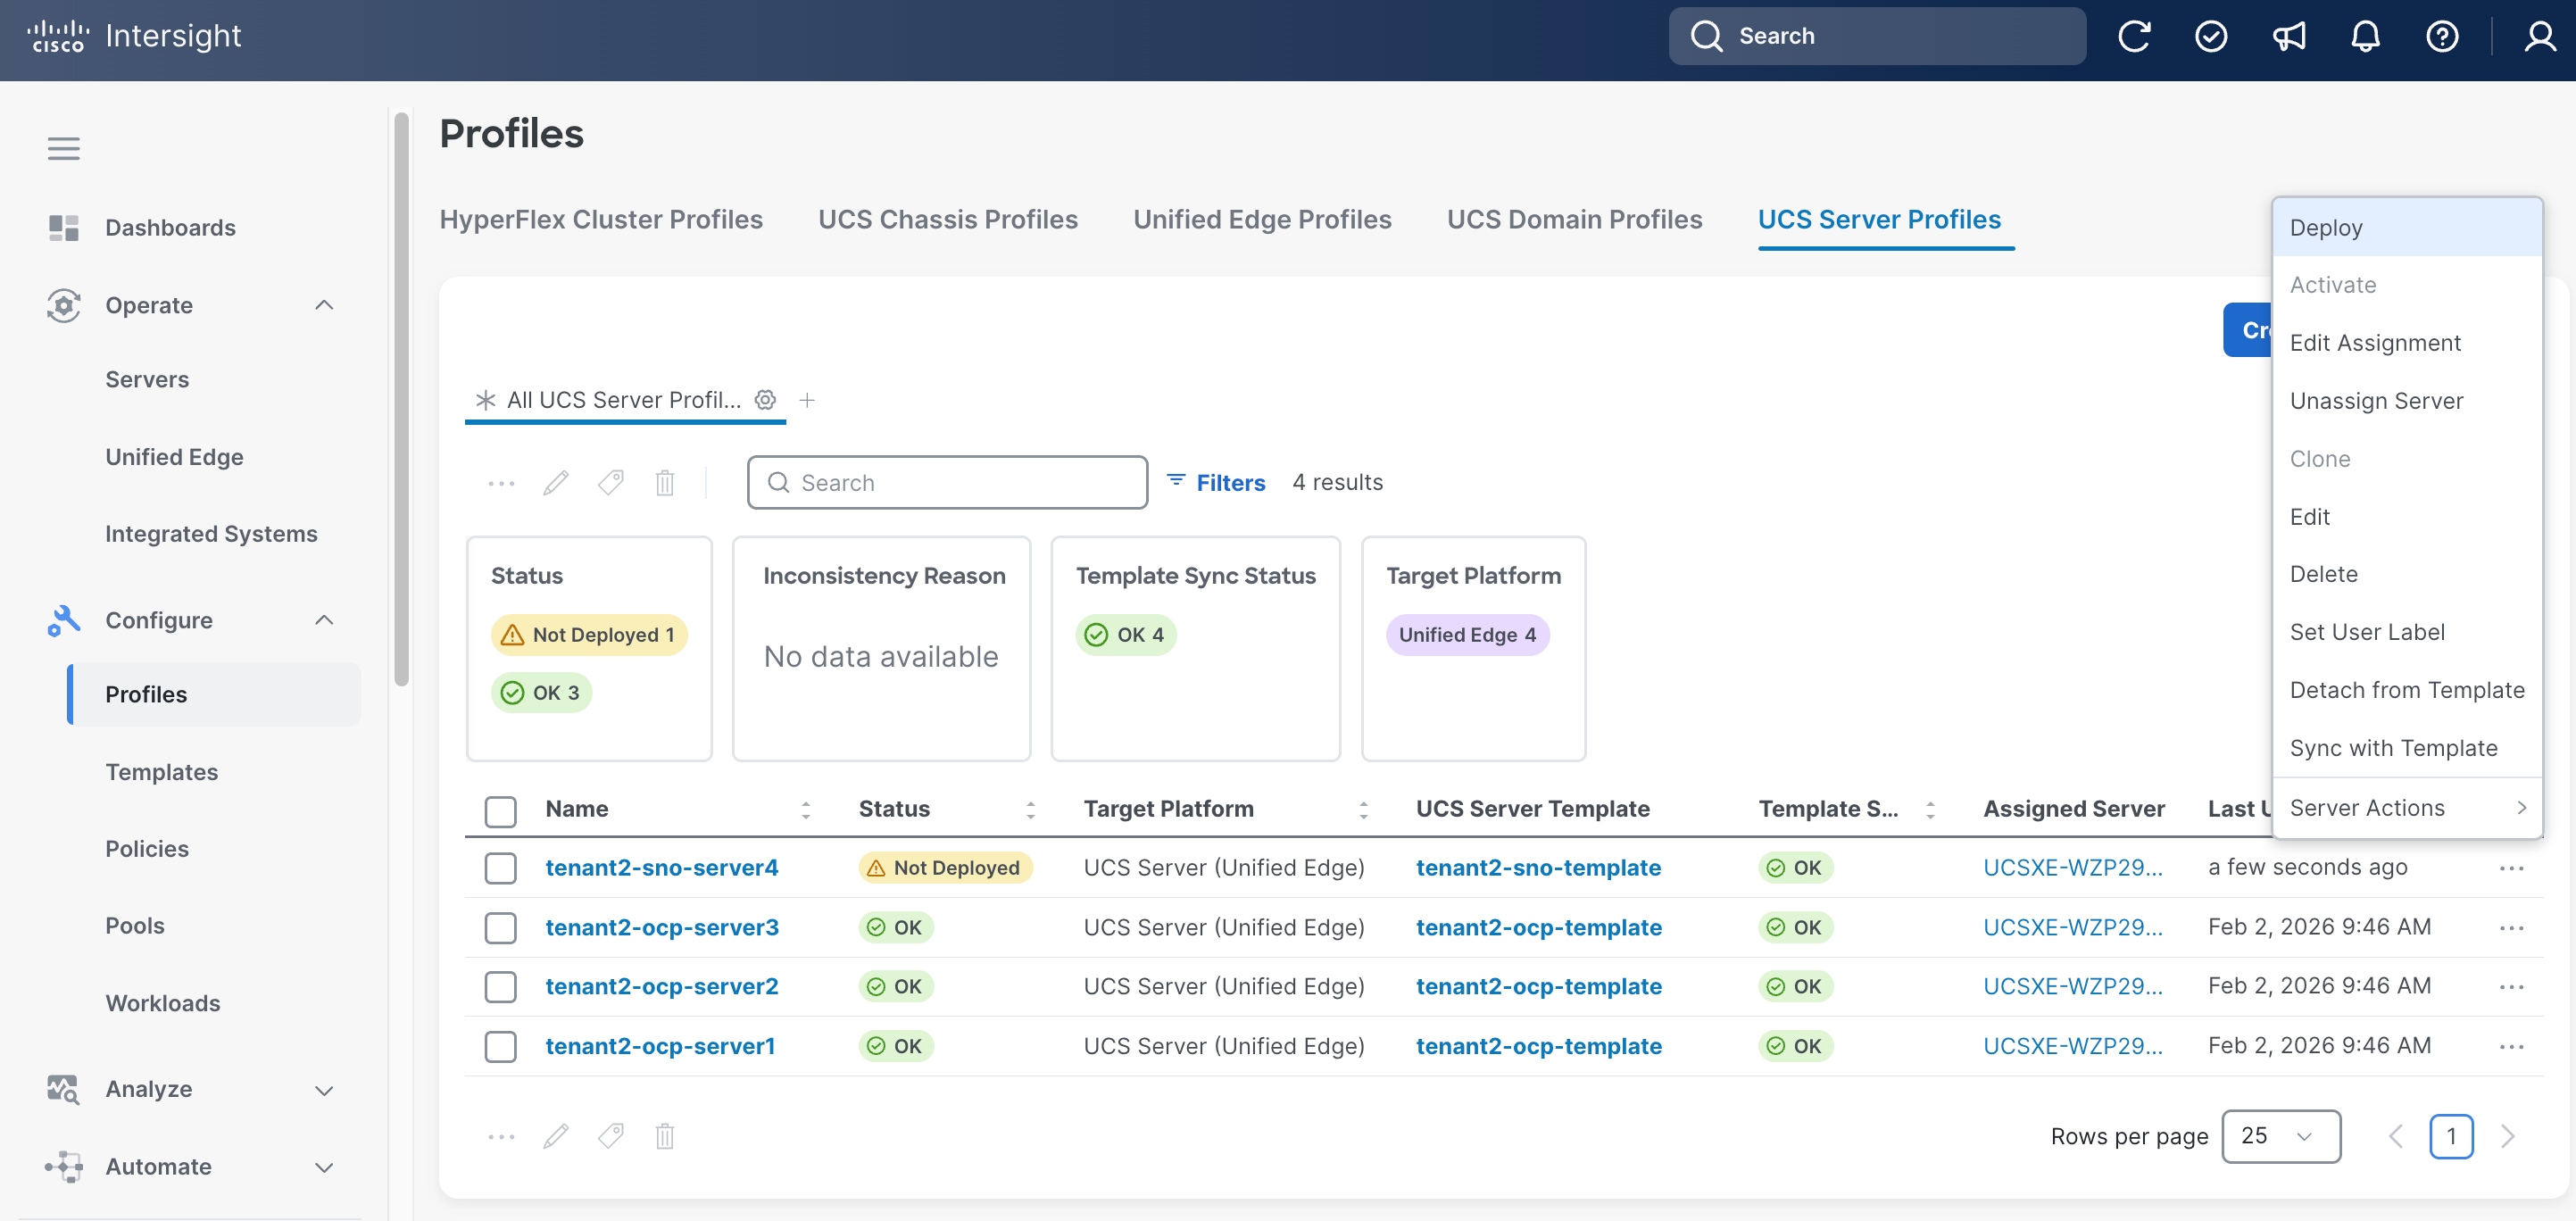The width and height of the screenshot is (2576, 1221).
Task: Click the top toolbar tag icon
Action: 610,483
